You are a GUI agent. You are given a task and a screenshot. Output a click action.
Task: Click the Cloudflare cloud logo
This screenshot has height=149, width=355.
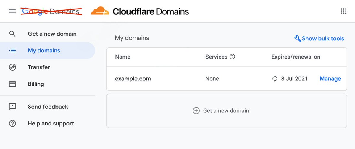point(100,11)
